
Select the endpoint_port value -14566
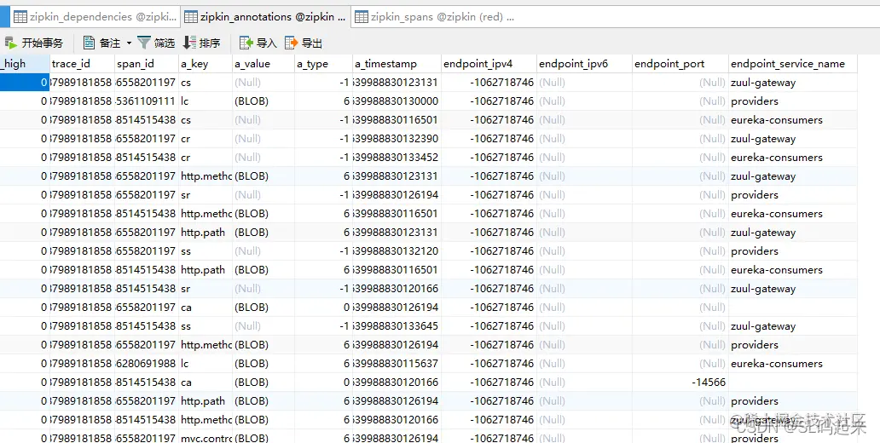[x=680, y=382]
